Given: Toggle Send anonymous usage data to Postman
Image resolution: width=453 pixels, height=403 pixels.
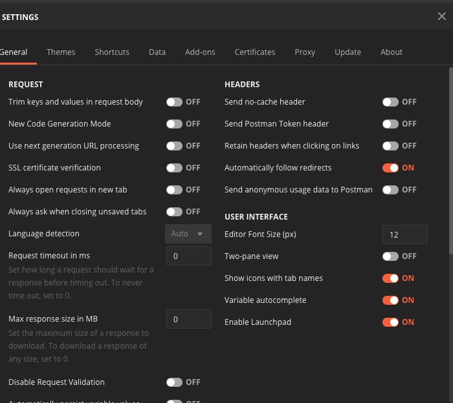Looking at the screenshot, I should tap(390, 190).
